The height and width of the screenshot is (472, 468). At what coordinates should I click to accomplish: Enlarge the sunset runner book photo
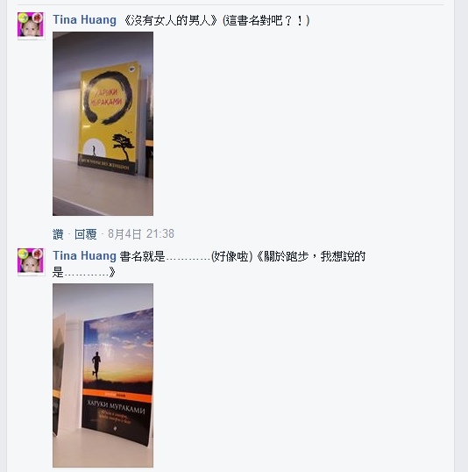point(103,375)
